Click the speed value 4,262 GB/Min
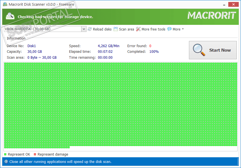The width and height of the screenshot is (241, 168). click(109, 46)
